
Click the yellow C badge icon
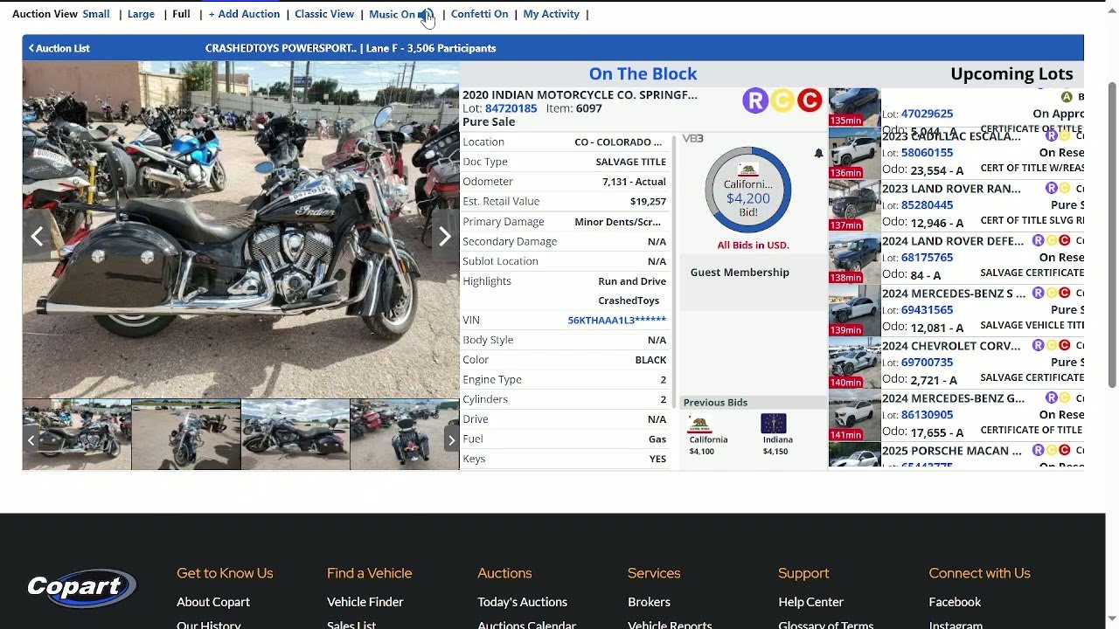[x=782, y=100]
